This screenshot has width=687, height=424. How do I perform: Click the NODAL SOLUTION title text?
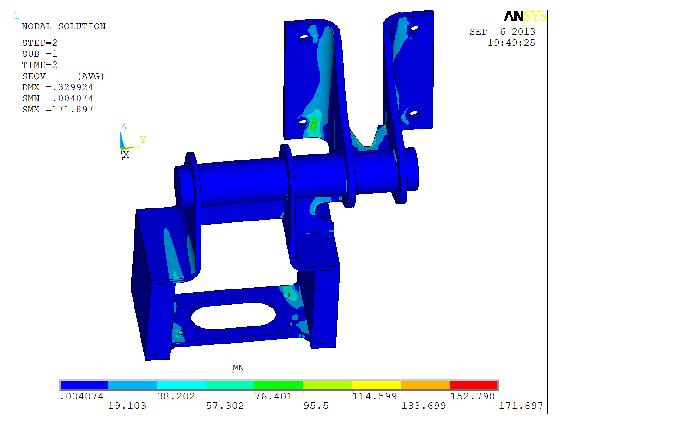pos(64,26)
